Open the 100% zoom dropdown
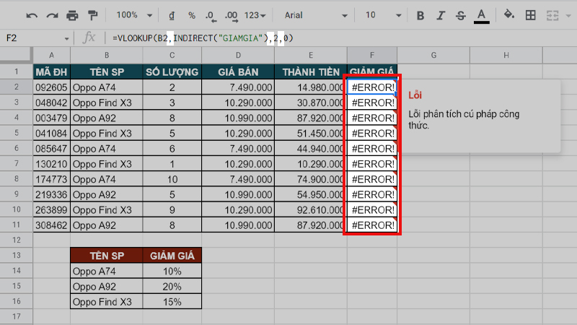The image size is (577, 325). click(134, 15)
